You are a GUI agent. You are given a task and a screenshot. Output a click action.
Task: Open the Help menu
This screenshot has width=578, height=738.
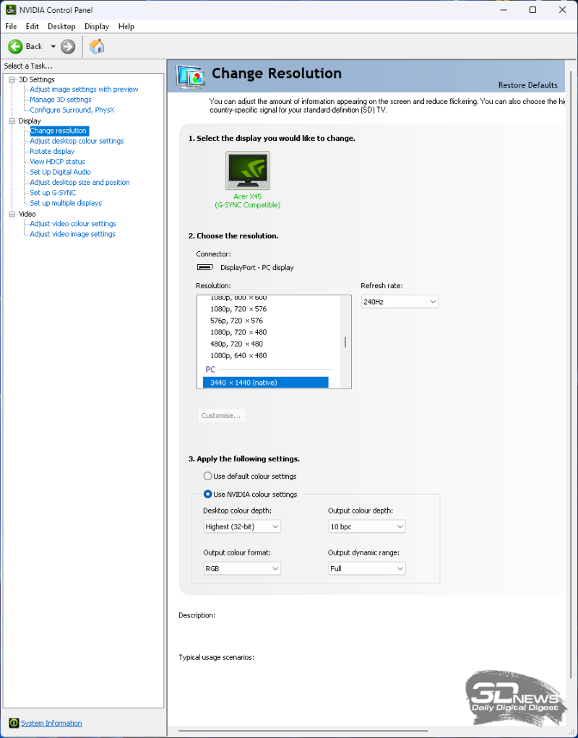click(126, 26)
